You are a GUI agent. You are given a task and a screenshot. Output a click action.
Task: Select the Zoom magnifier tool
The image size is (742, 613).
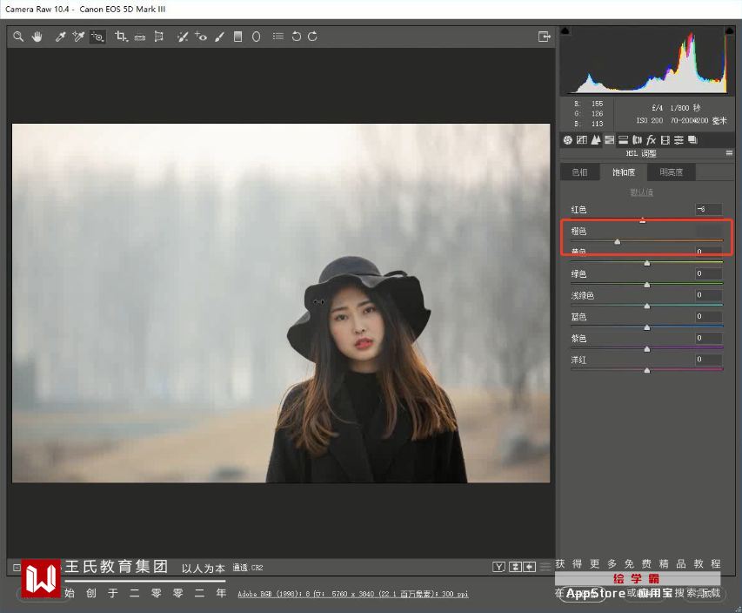click(x=18, y=37)
